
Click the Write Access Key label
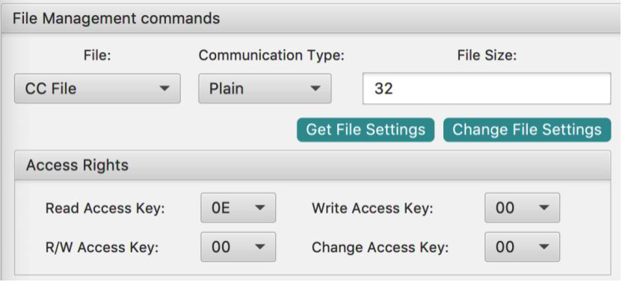click(372, 208)
